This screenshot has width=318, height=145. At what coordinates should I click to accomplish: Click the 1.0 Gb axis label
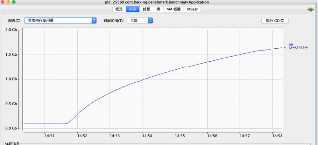point(11,79)
